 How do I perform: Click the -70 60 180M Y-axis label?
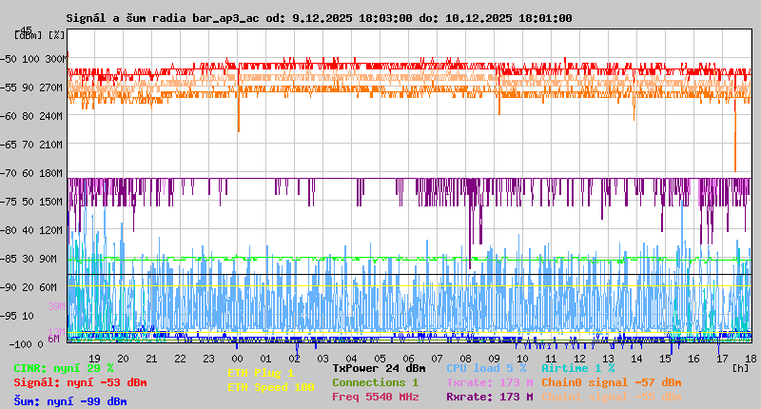(33, 173)
